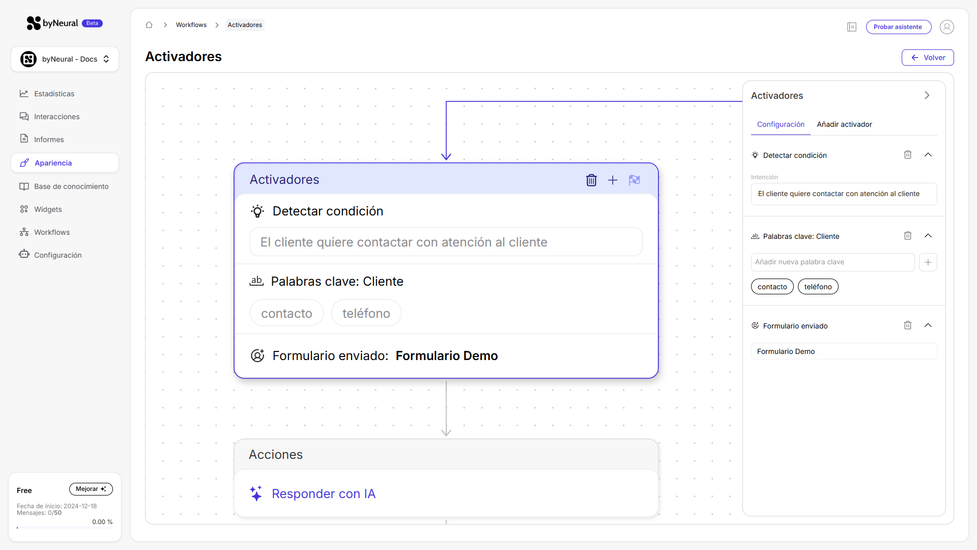Image resolution: width=977 pixels, height=550 pixels.
Task: Go to home via breadcrumb icon
Action: point(149,25)
